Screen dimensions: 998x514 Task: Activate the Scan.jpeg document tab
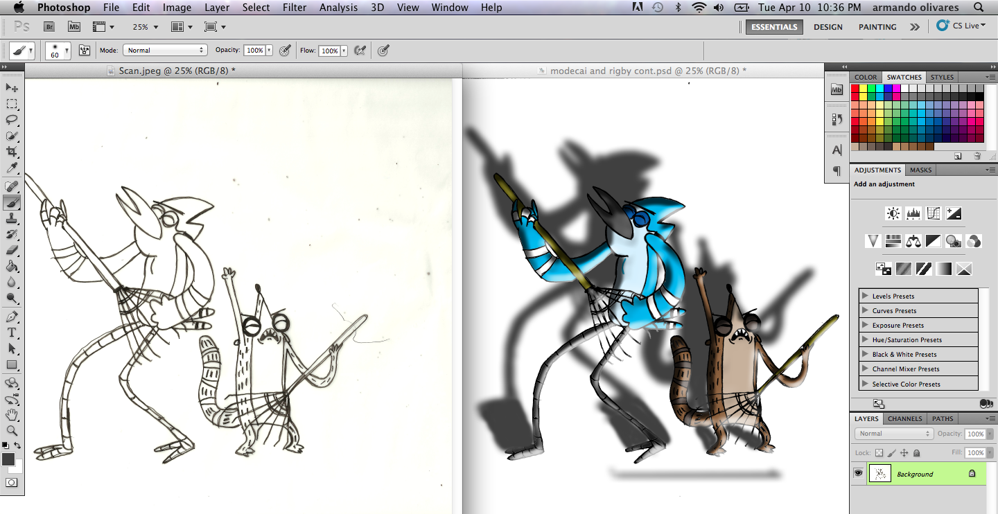177,71
